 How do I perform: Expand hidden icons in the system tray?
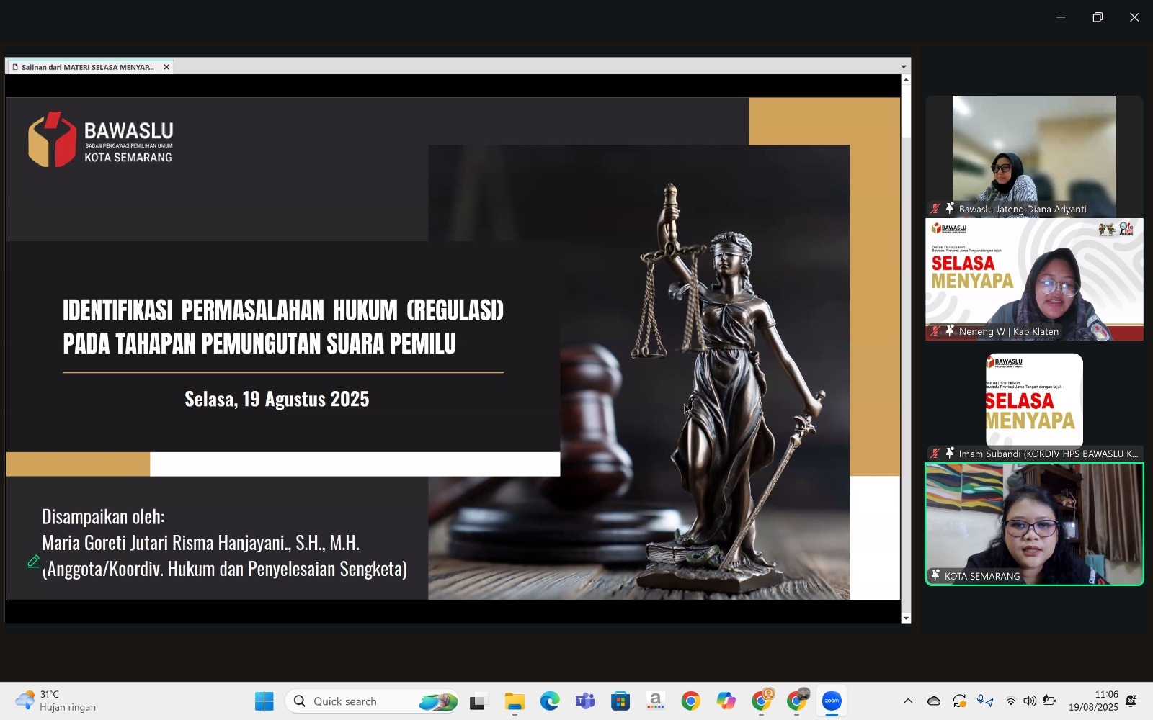pos(908,700)
